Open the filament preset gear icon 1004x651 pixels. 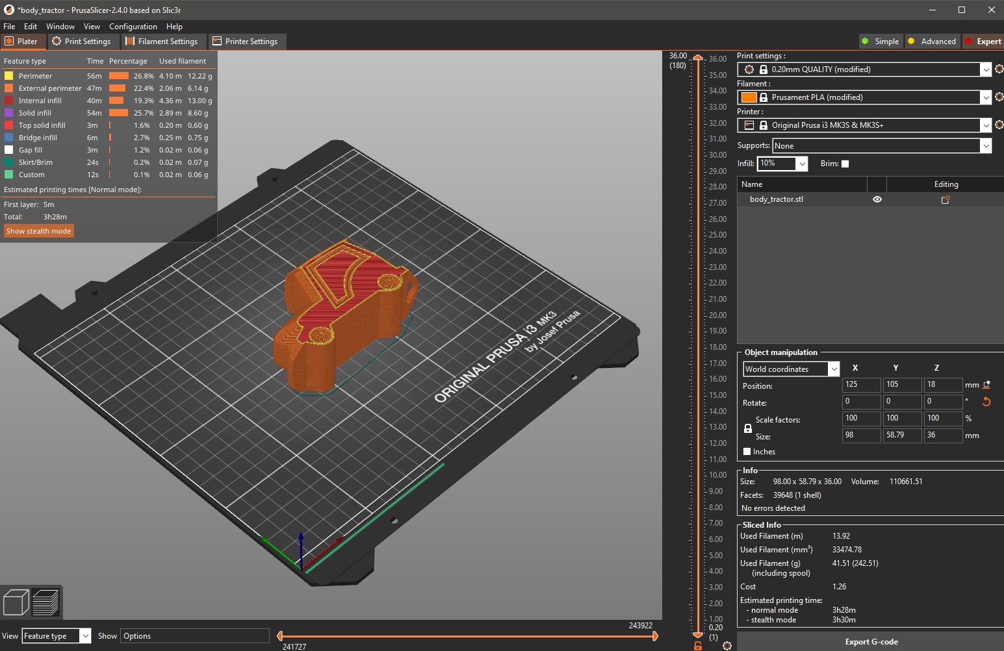[x=999, y=97]
